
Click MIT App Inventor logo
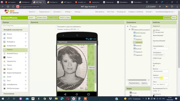[x=11, y=12]
